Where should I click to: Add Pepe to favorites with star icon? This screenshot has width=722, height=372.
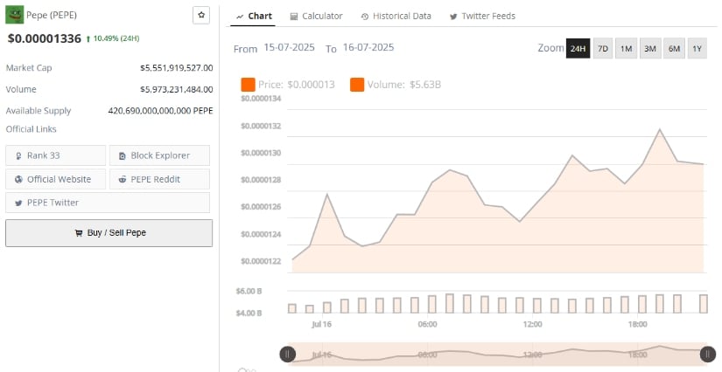click(x=201, y=15)
